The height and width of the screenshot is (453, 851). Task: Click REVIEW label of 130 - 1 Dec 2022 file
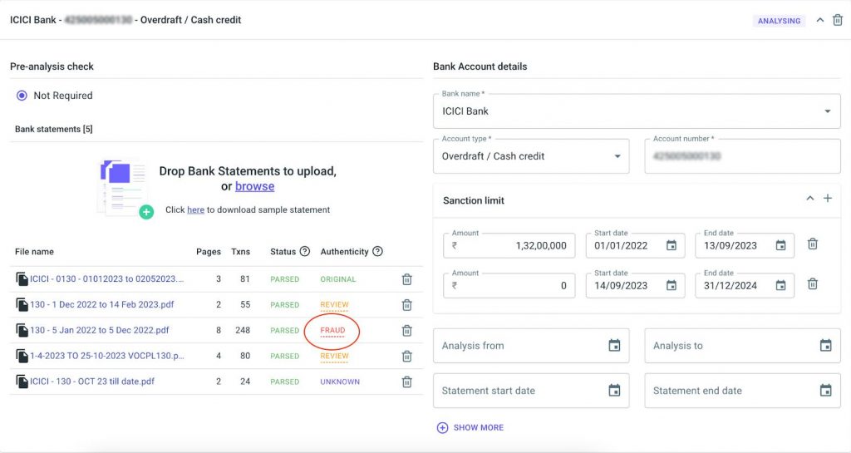[334, 305]
